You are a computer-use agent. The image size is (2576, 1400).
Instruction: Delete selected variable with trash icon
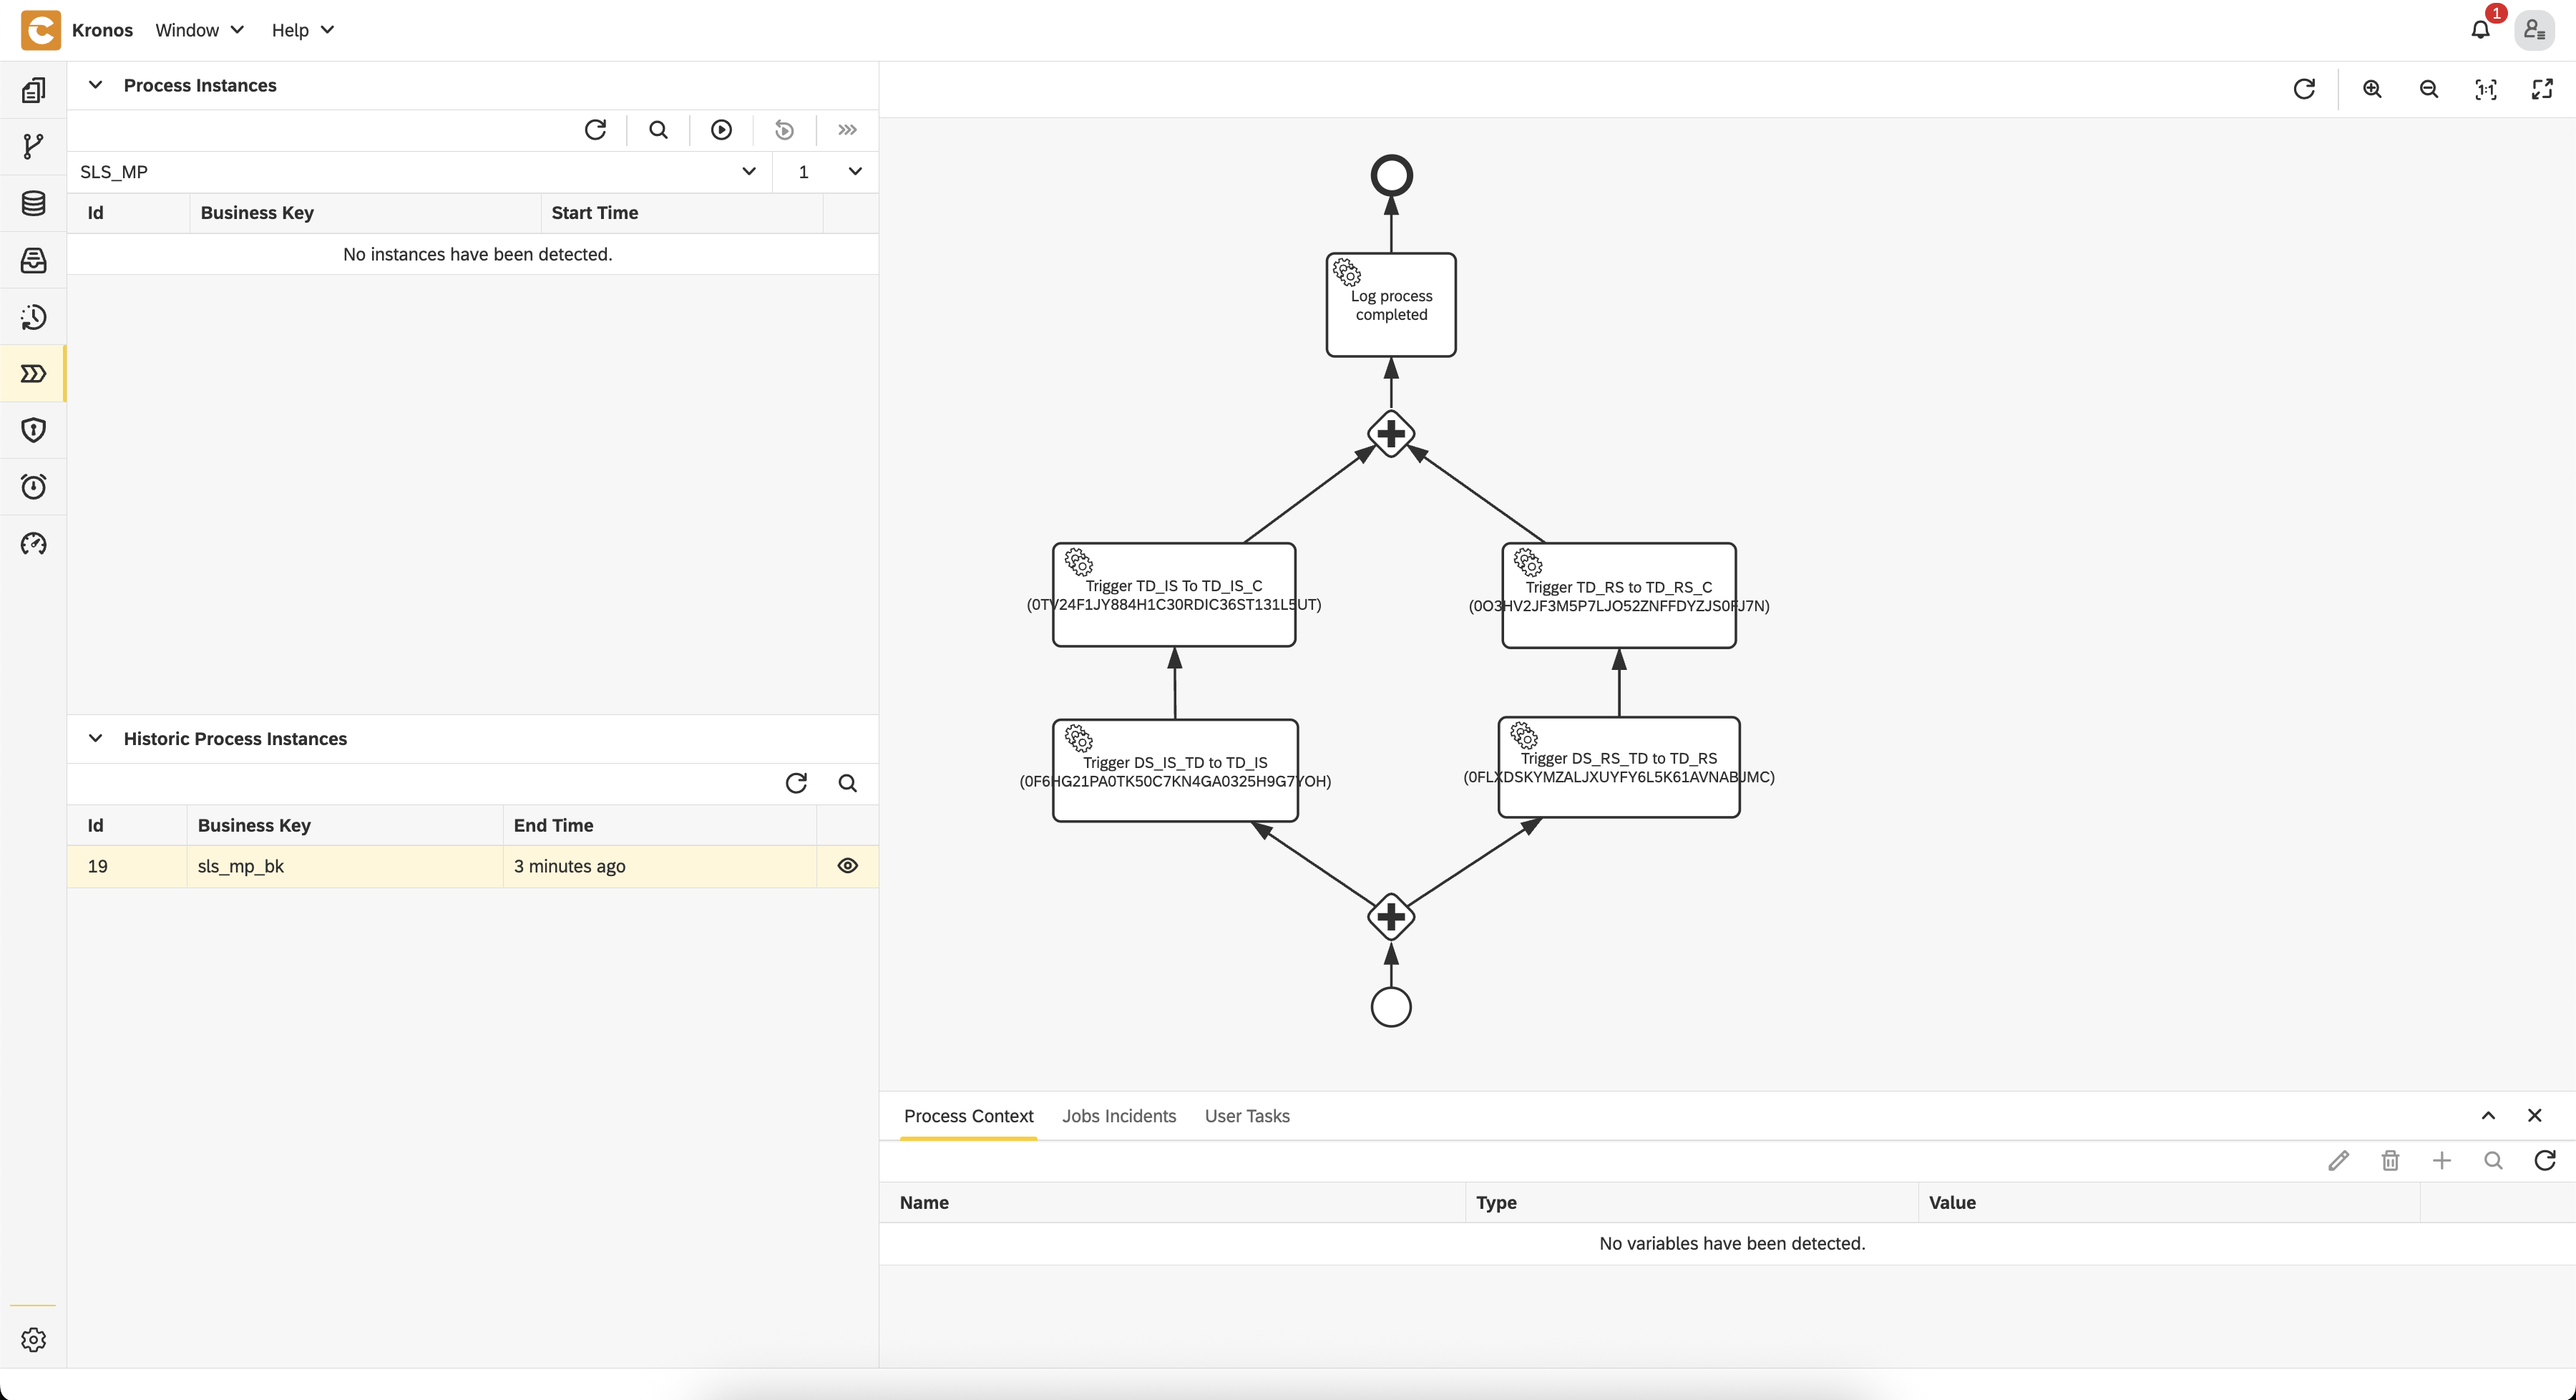coord(2390,1160)
